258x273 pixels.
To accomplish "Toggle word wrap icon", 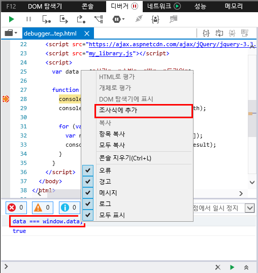I will [x=219, y=33].
